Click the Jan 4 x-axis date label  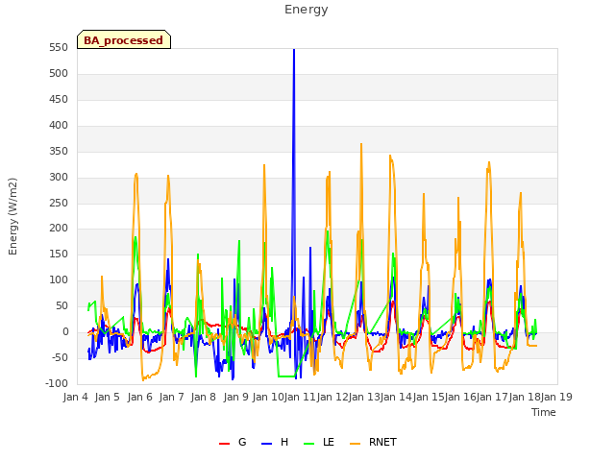(x=76, y=397)
